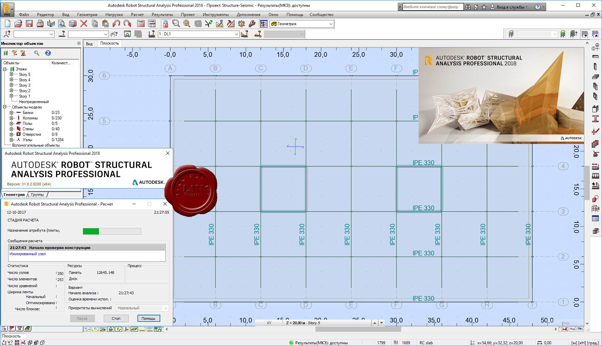Image resolution: width=602 pixels, height=346 pixels.
Task: Click the Стоп button in calculation dialog
Action: click(x=116, y=318)
